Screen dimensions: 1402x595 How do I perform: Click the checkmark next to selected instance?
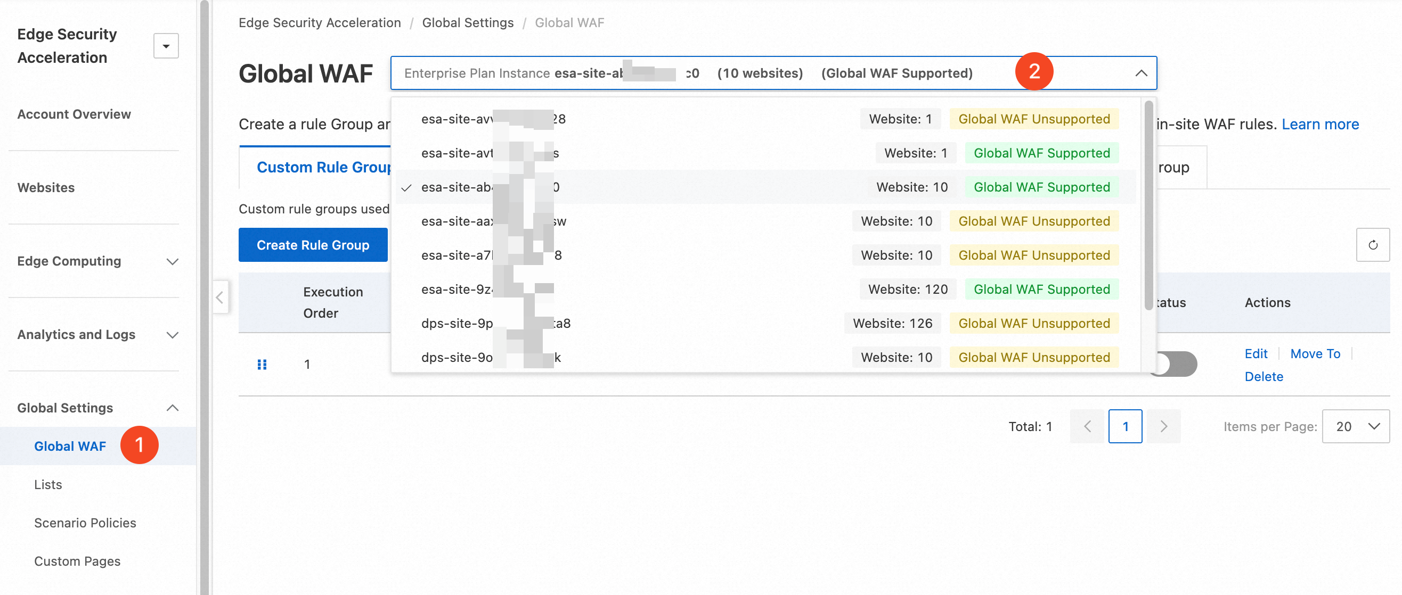pos(406,188)
